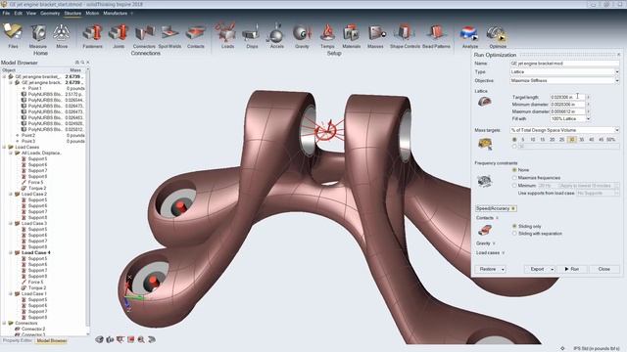
Task: Select the Spot Welds tool
Action: pos(169,33)
